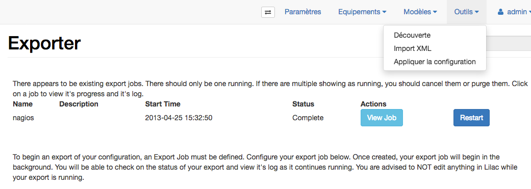Viewport: 531px width, 189px height.
Task: Expand the Equipements dropdown menu
Action: tap(362, 12)
